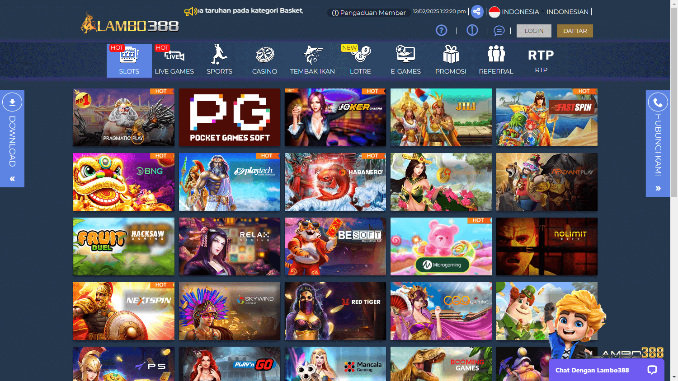
Task: Open Pengaduan Member link
Action: click(x=369, y=13)
